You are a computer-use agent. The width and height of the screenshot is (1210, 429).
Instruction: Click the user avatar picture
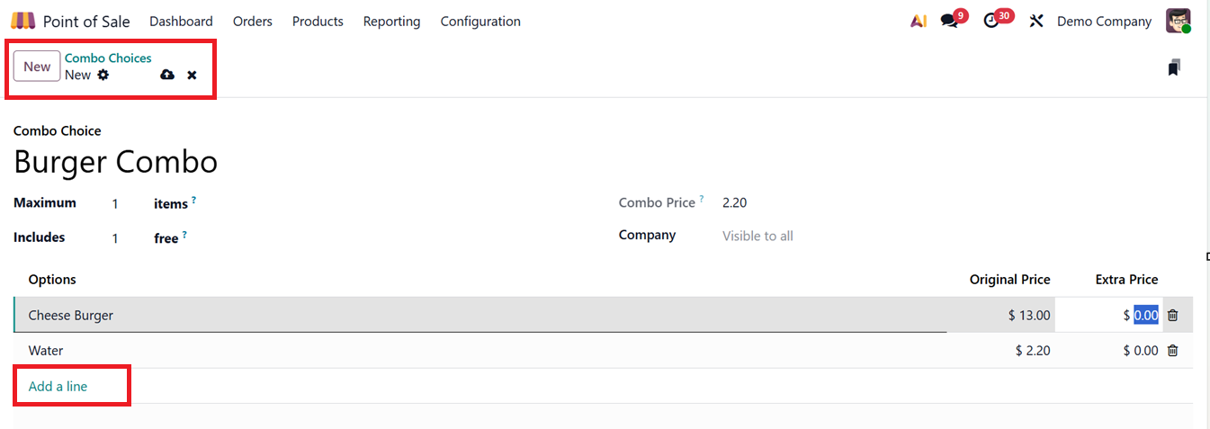(x=1178, y=21)
